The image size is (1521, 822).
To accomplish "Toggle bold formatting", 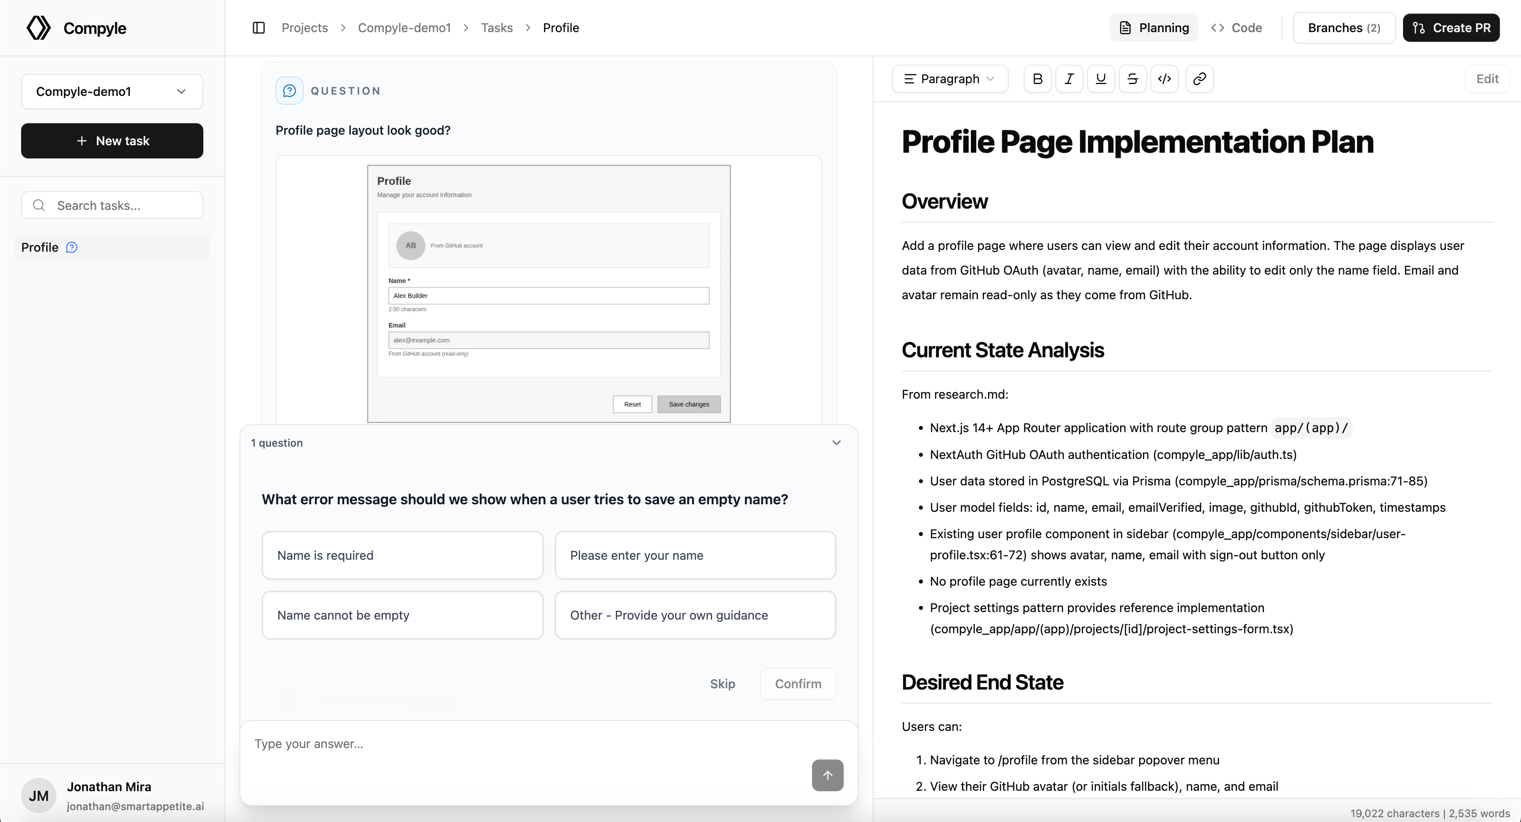I will pos(1037,78).
